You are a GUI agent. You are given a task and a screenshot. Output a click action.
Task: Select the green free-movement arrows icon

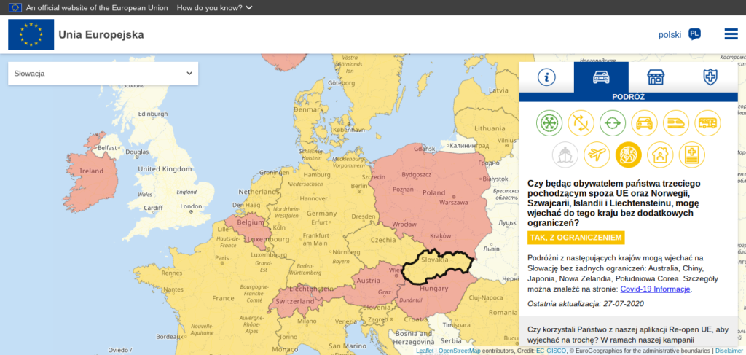coord(550,122)
